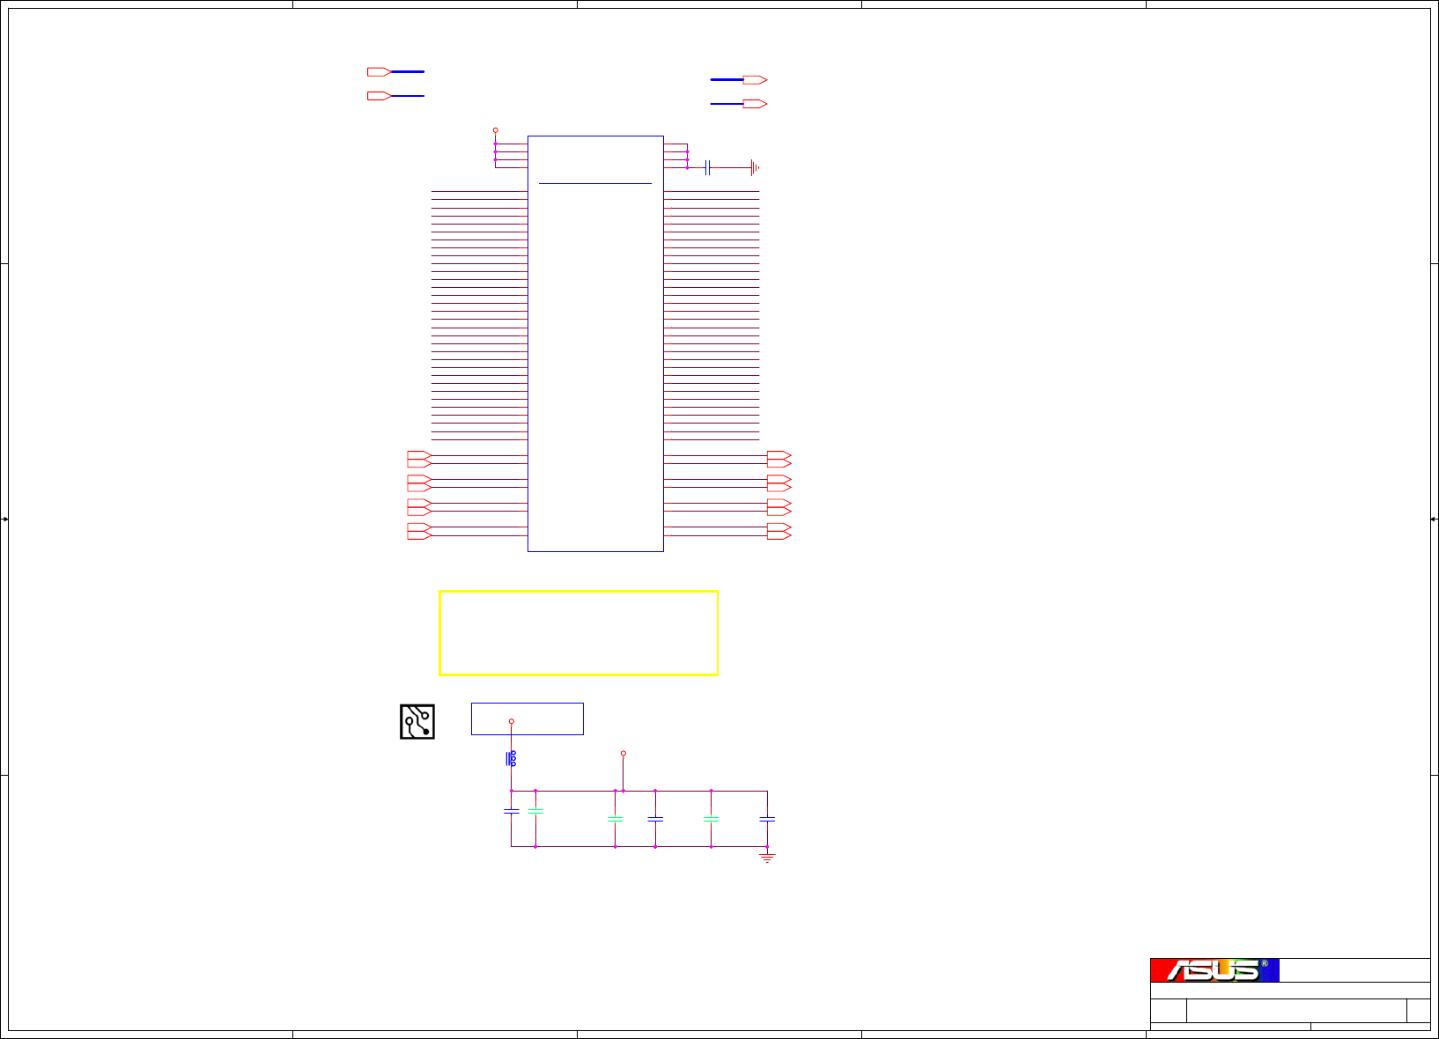Viewport: 1439px width, 1039px height.
Task: Select the leftmost blue capacitor under the inductor
Action: pos(511,811)
